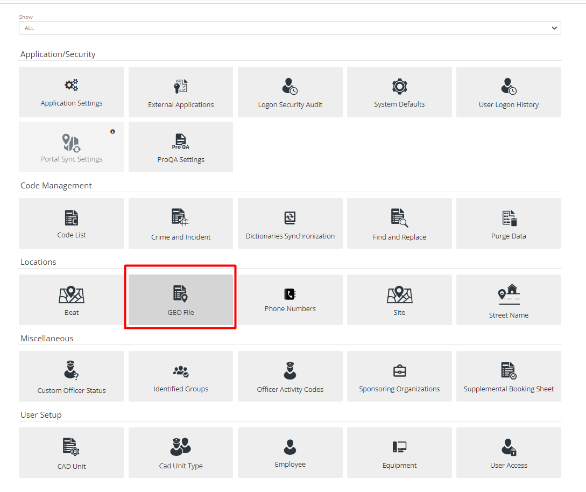Expand the Show filter dropdown
This screenshot has height=492, width=586.
(291, 28)
